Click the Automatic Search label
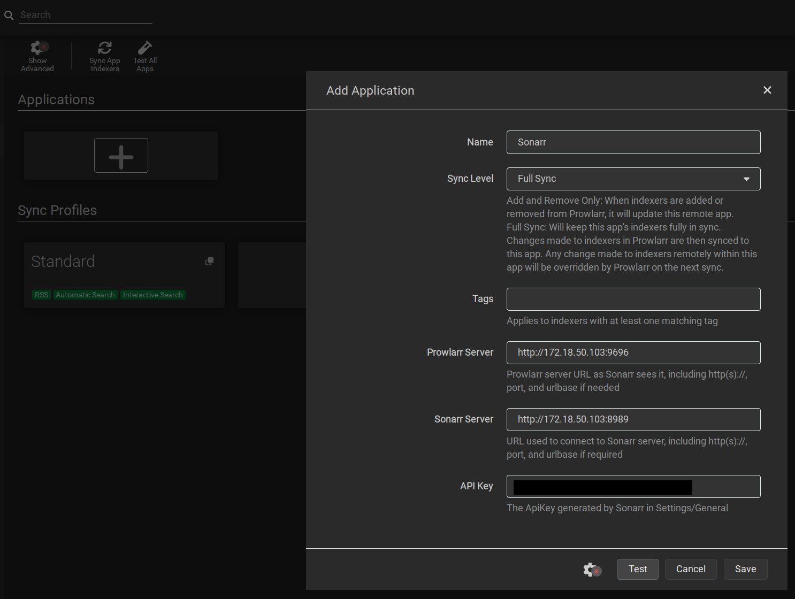Image resolution: width=795 pixels, height=599 pixels. pos(85,295)
